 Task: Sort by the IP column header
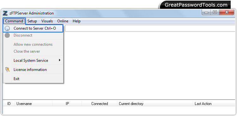67,104
